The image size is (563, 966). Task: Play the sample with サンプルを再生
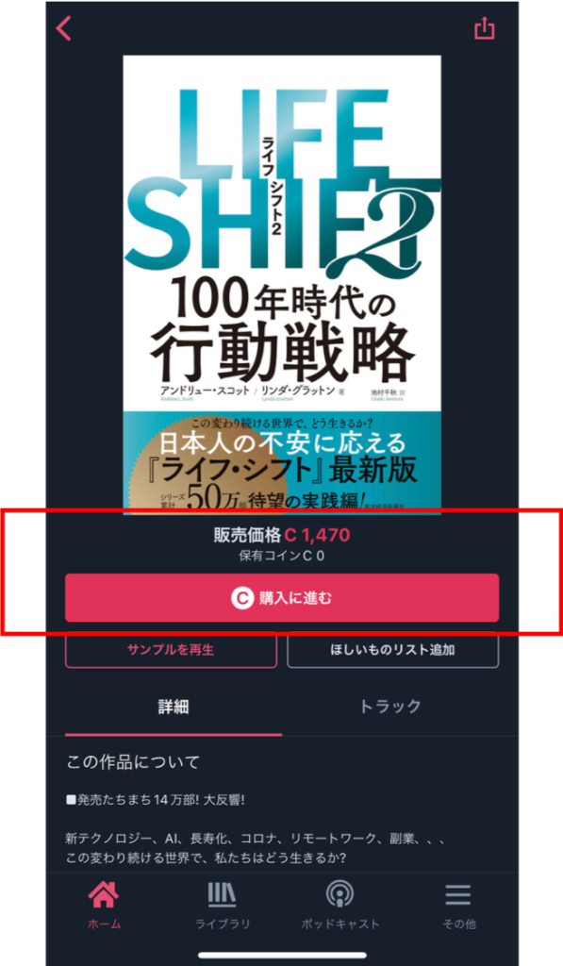171,650
